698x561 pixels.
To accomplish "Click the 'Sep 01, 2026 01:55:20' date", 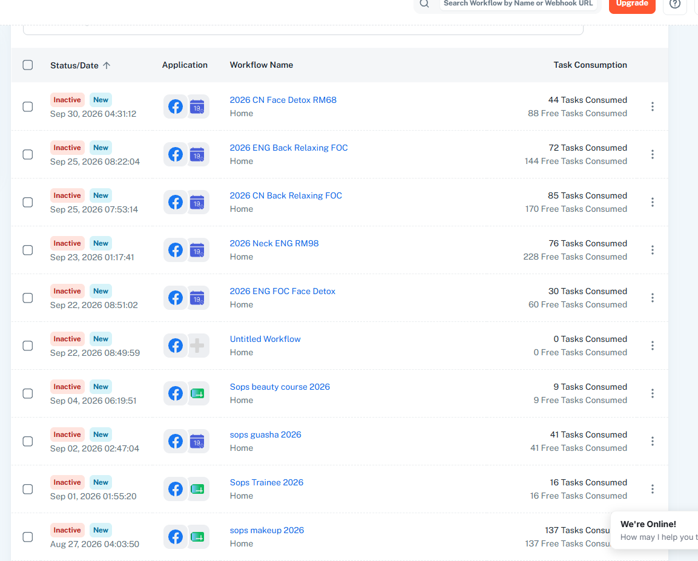I will tap(93, 496).
